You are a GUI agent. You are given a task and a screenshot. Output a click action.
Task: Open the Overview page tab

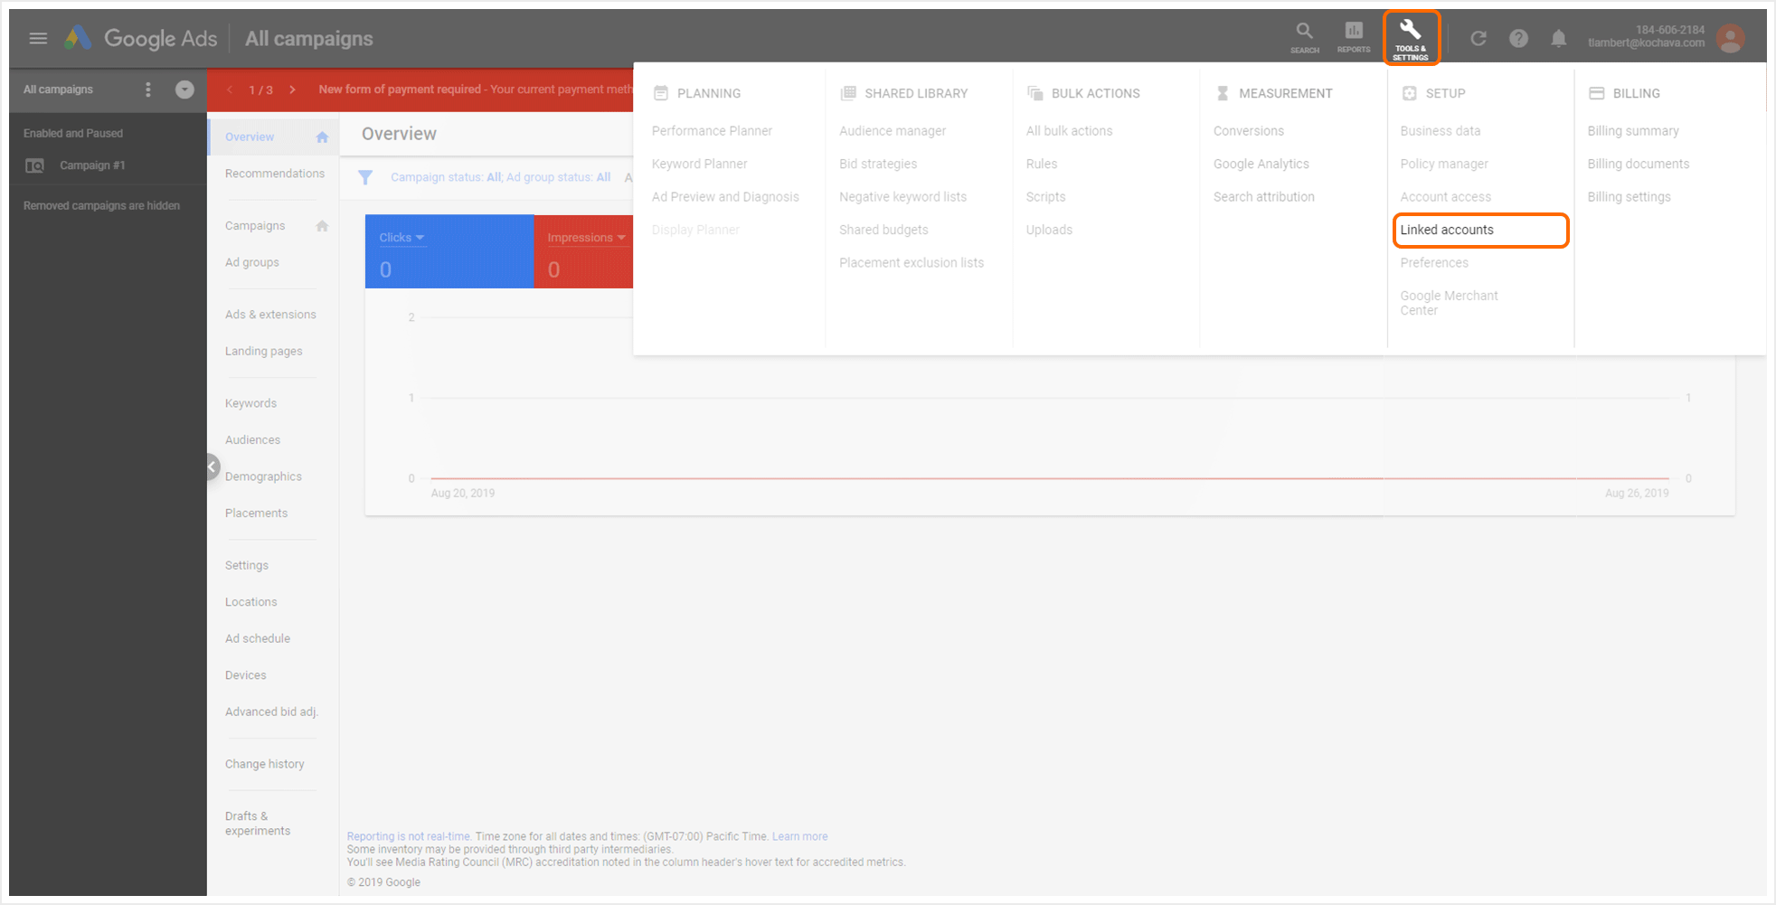tap(250, 137)
